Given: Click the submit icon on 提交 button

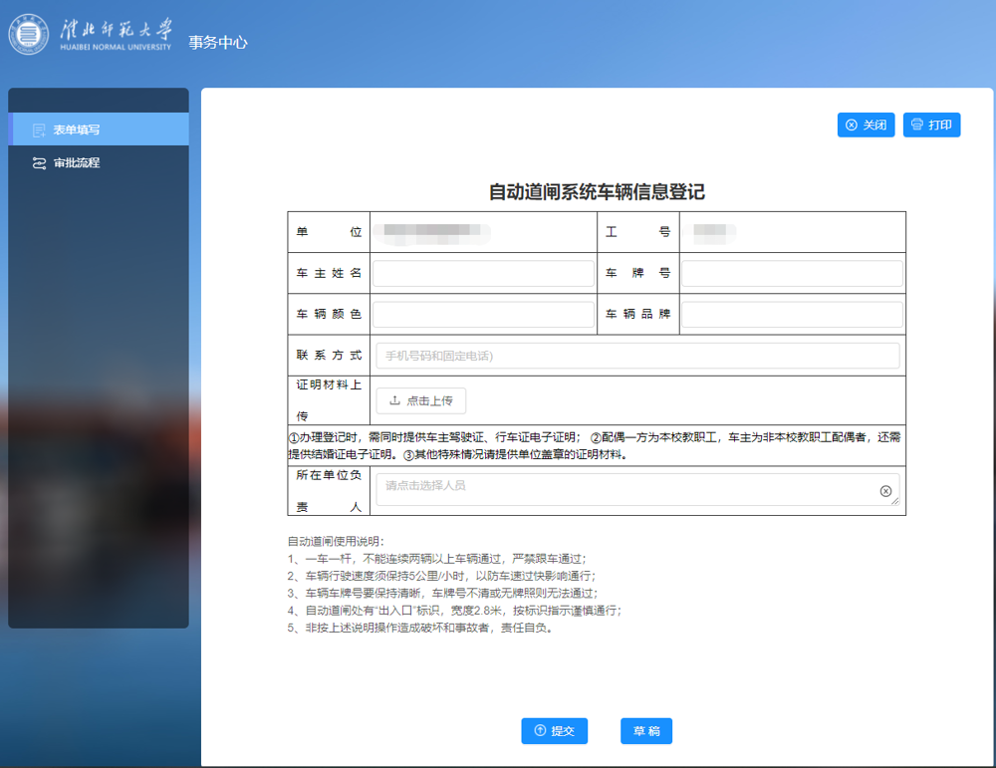Looking at the screenshot, I should (539, 730).
